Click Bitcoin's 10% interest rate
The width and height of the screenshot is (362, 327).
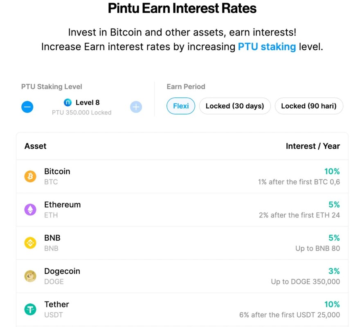click(332, 172)
